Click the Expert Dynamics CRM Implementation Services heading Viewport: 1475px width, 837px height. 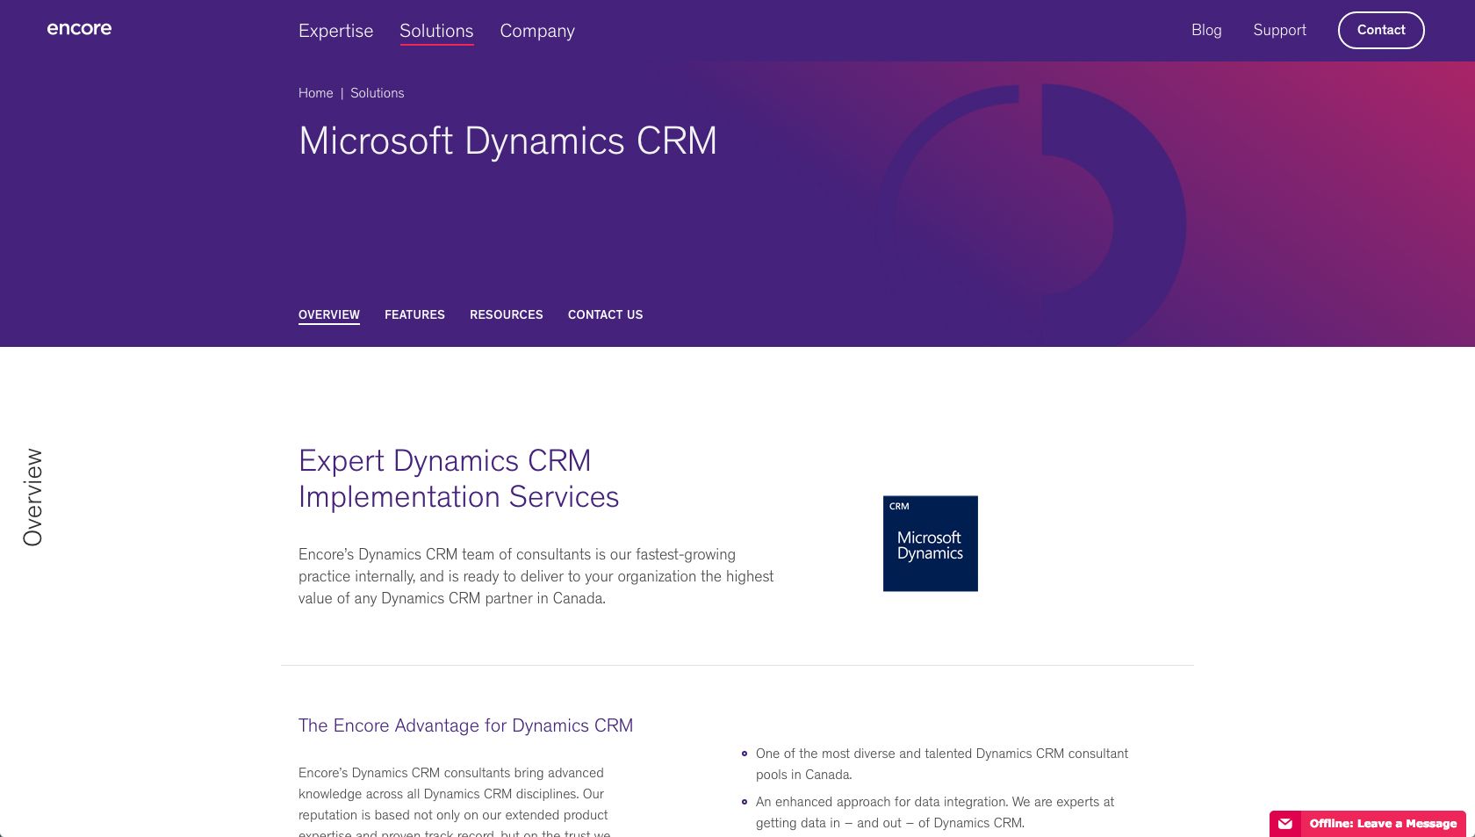pyautogui.click(x=458, y=479)
